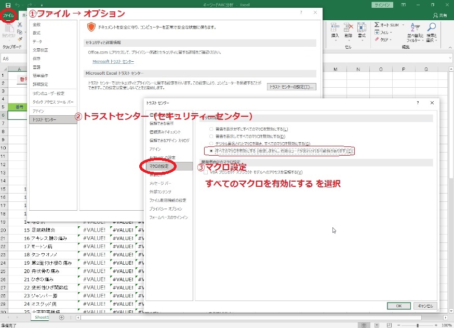
Task: Click the Name Box showing A6
Action: click(14, 59)
